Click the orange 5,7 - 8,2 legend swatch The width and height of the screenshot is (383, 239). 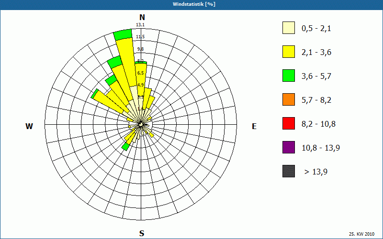pos(289,99)
